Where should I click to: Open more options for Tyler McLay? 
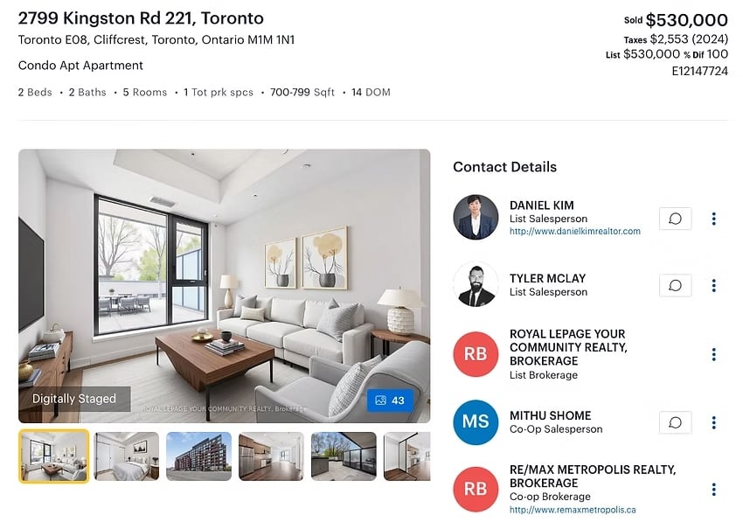[713, 285]
